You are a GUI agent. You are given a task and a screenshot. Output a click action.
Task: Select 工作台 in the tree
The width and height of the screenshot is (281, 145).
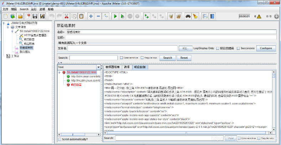(15, 56)
